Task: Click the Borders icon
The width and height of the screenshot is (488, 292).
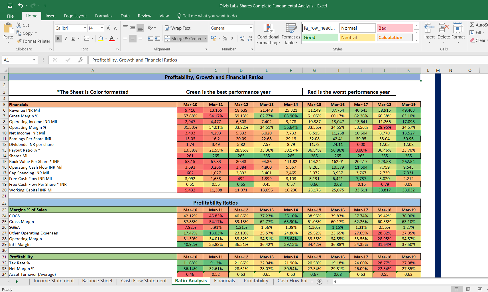Action: 87,38
